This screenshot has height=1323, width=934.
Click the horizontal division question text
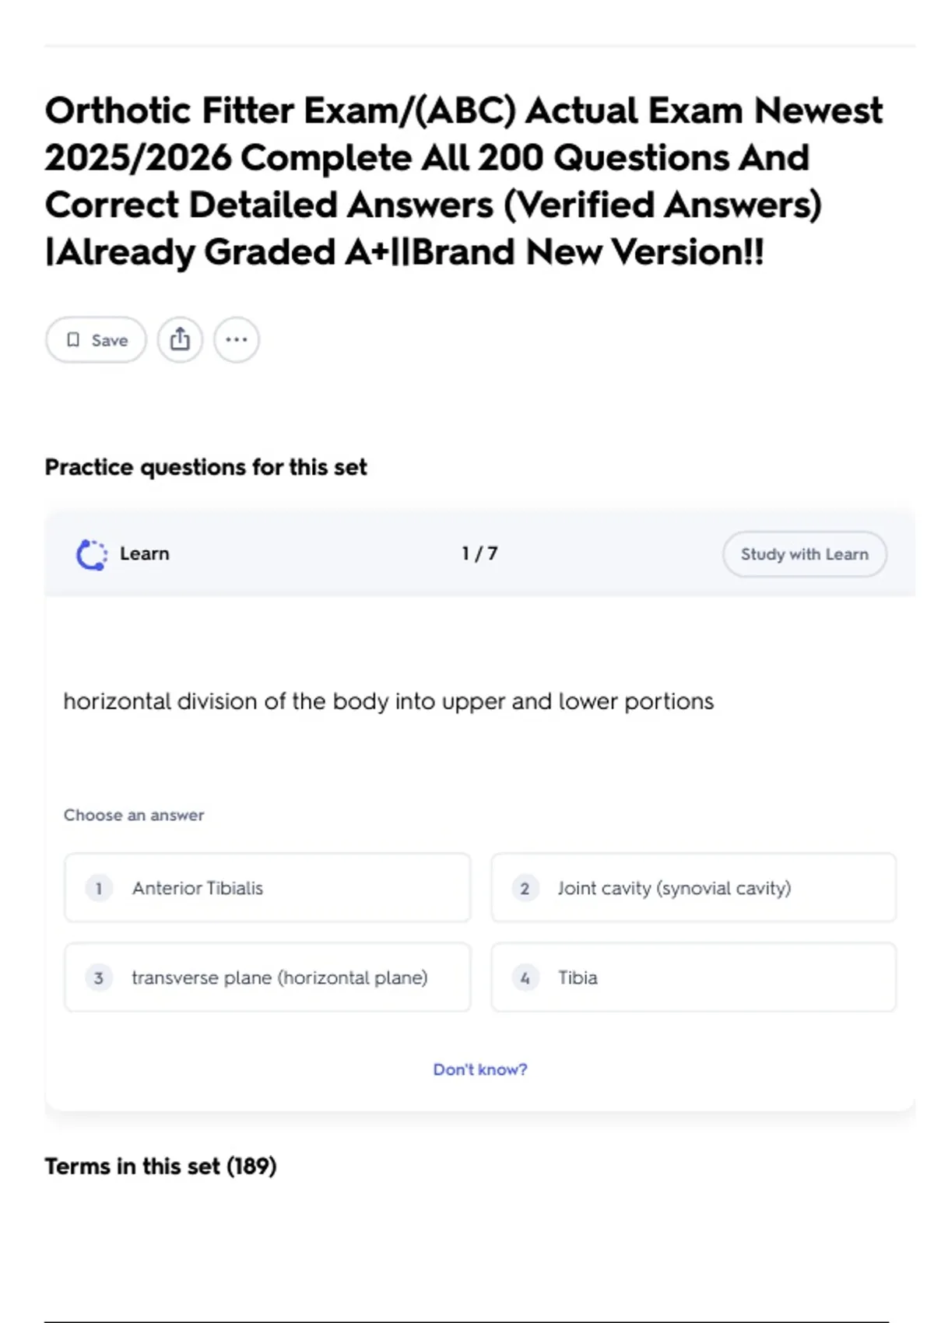(388, 702)
